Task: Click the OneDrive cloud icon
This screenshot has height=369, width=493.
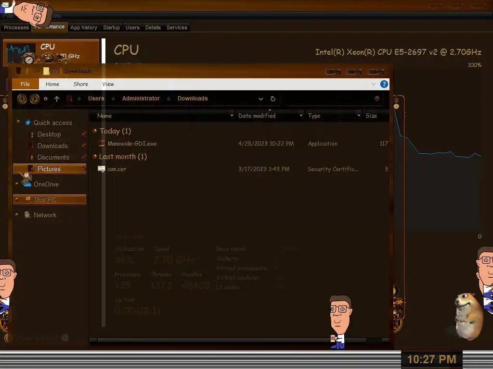Action: coord(27,184)
